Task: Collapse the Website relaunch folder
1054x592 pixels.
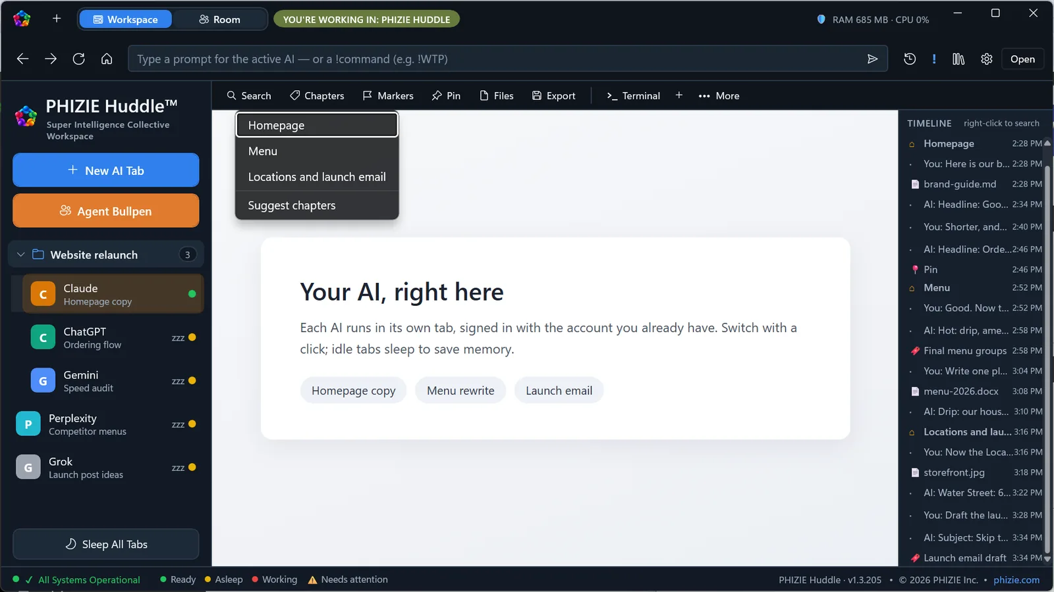Action: pos(20,255)
